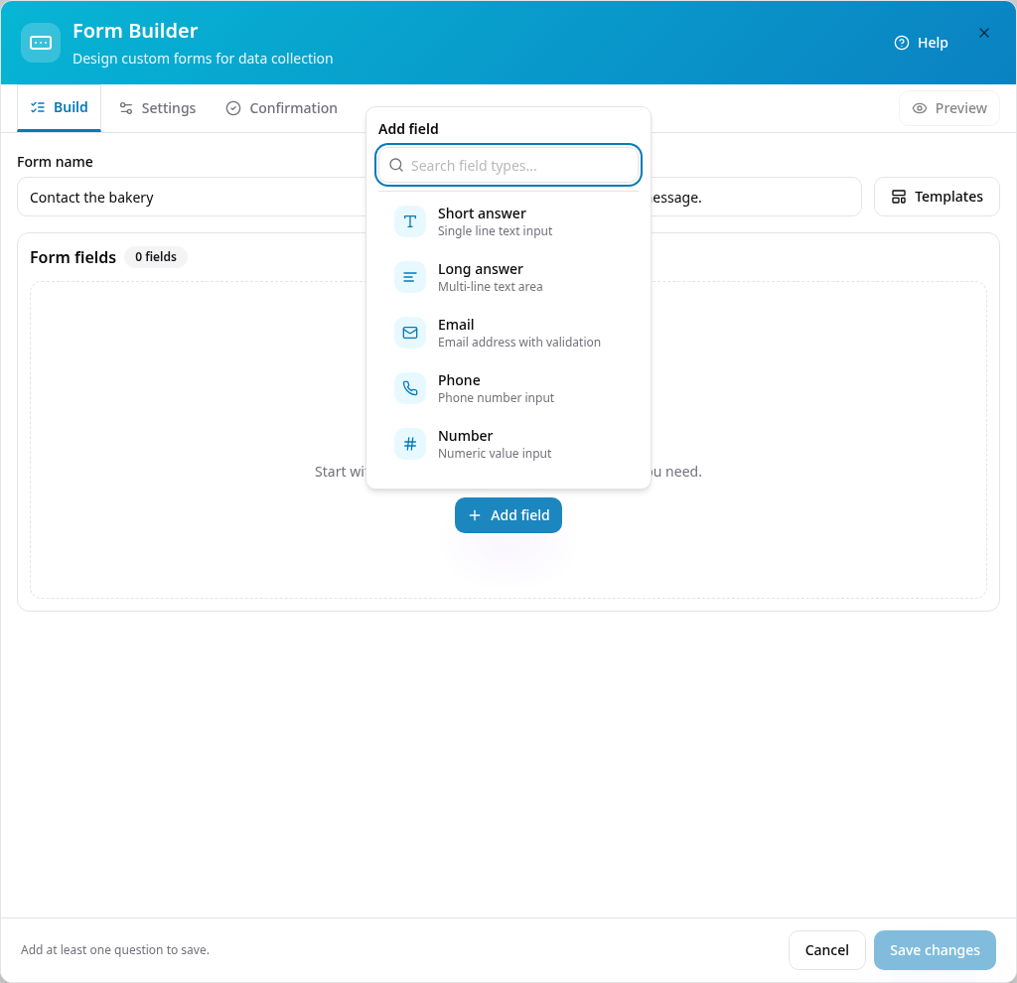The width and height of the screenshot is (1017, 983).
Task: Click the "Design custom forms" subtitle
Action: [203, 59]
